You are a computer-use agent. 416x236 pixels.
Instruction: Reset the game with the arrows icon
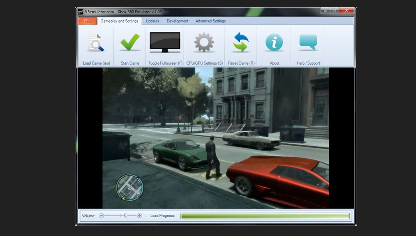pyautogui.click(x=241, y=42)
